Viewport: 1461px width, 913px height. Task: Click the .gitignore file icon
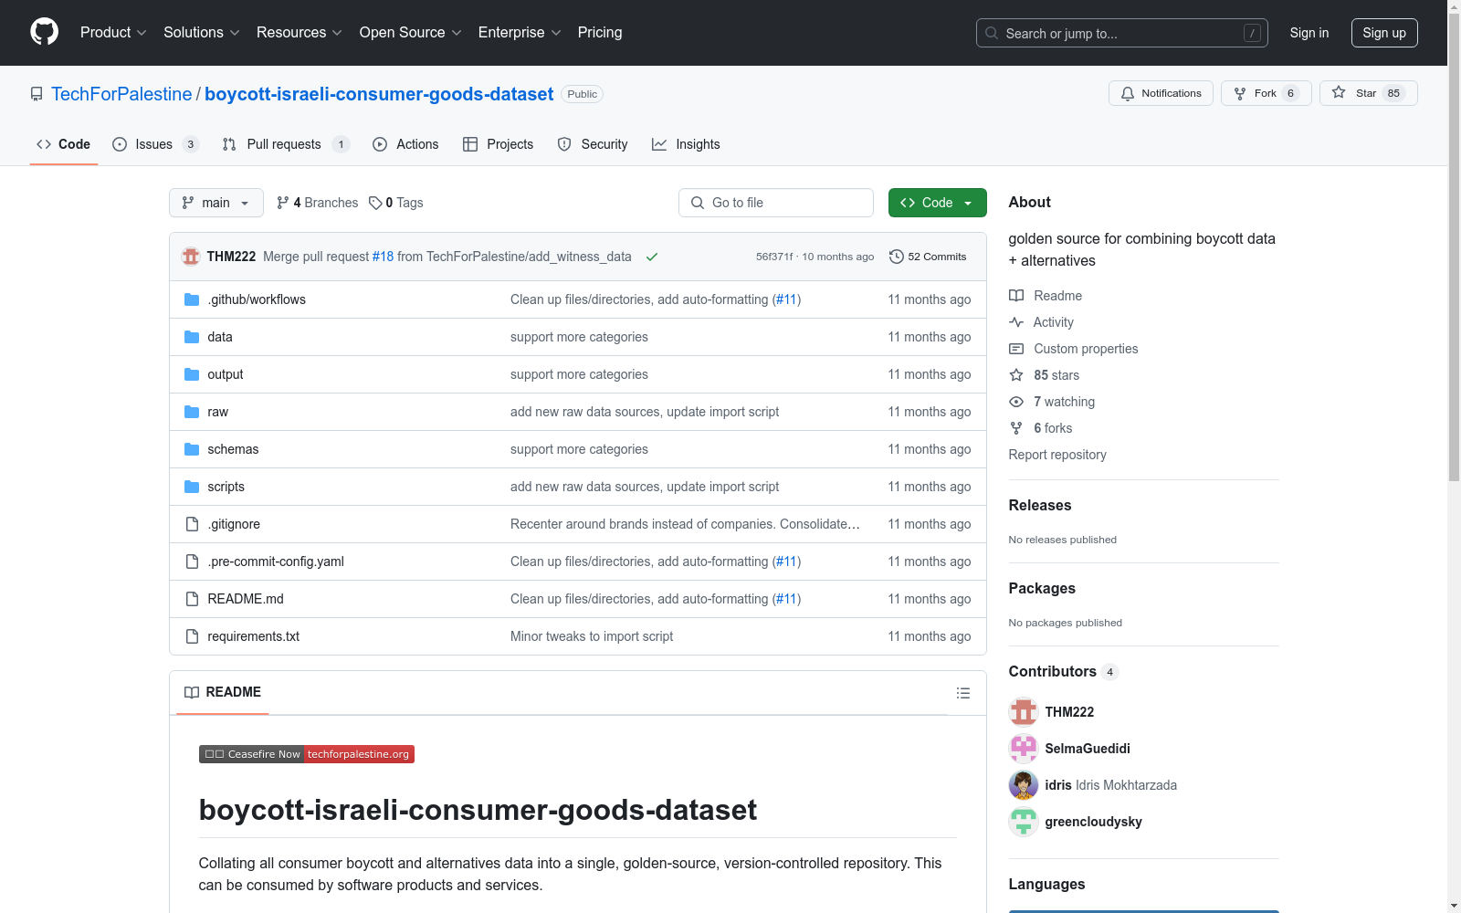(192, 524)
